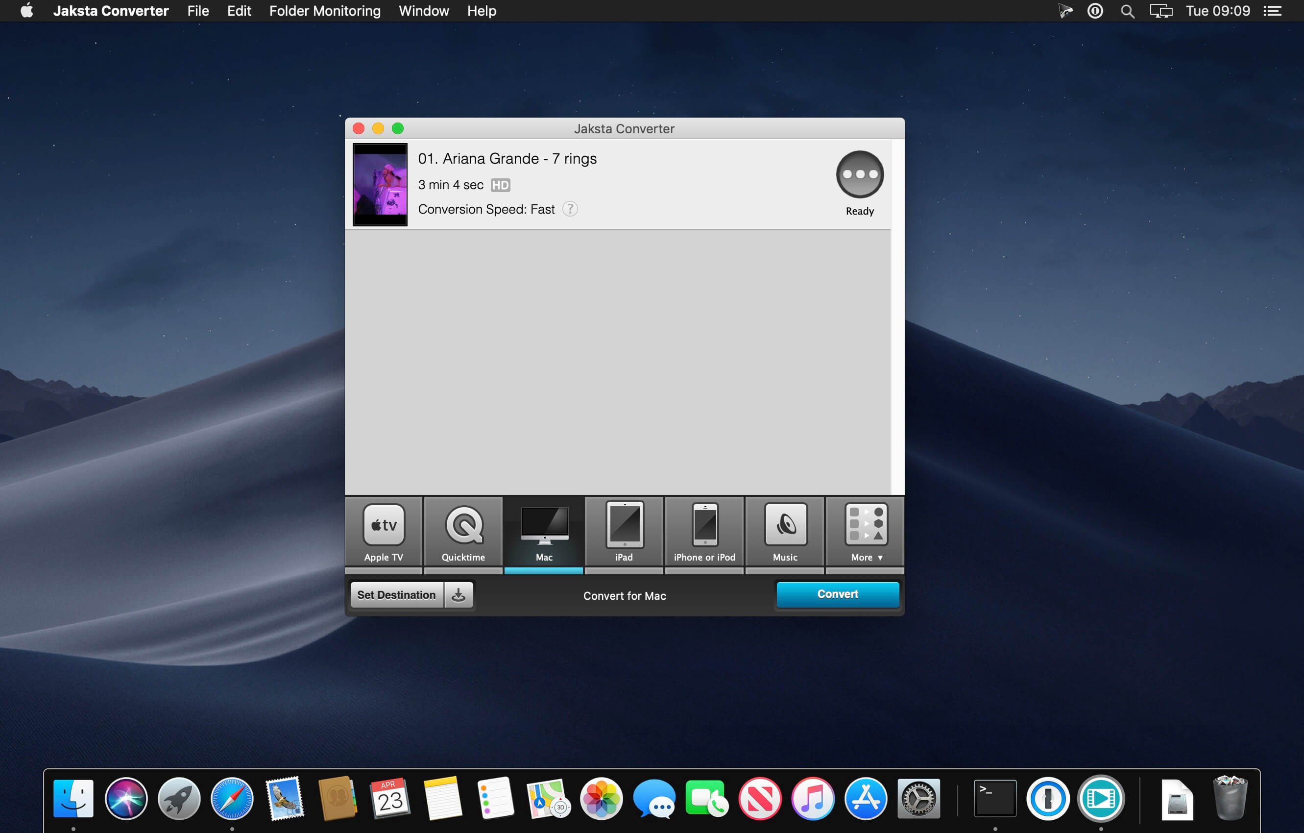This screenshot has height=833, width=1304.
Task: Click the file list vertical scrollbar
Action: tap(897, 317)
